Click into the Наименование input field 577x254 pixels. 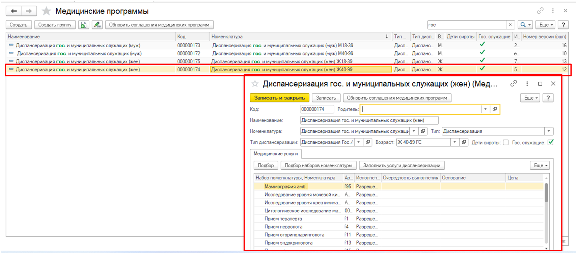point(369,120)
